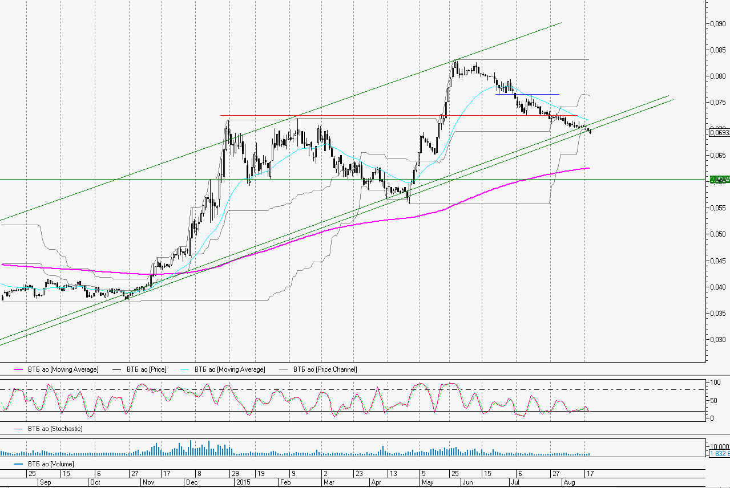
Task: Click the Aug month label on timeline
Action: coord(569,482)
